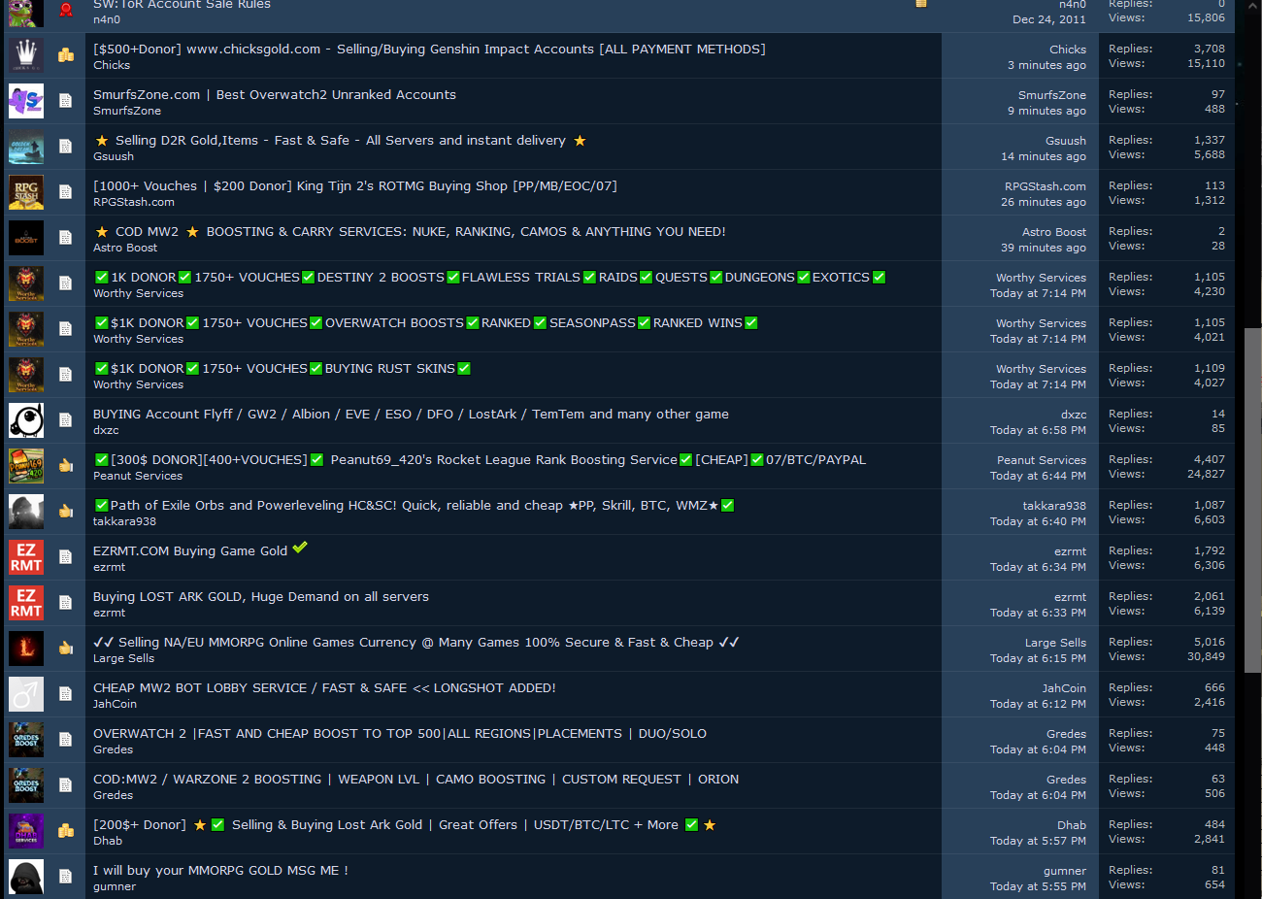Open COD MW2 BOOSTING & CARRY SERVICES thread

click(410, 231)
